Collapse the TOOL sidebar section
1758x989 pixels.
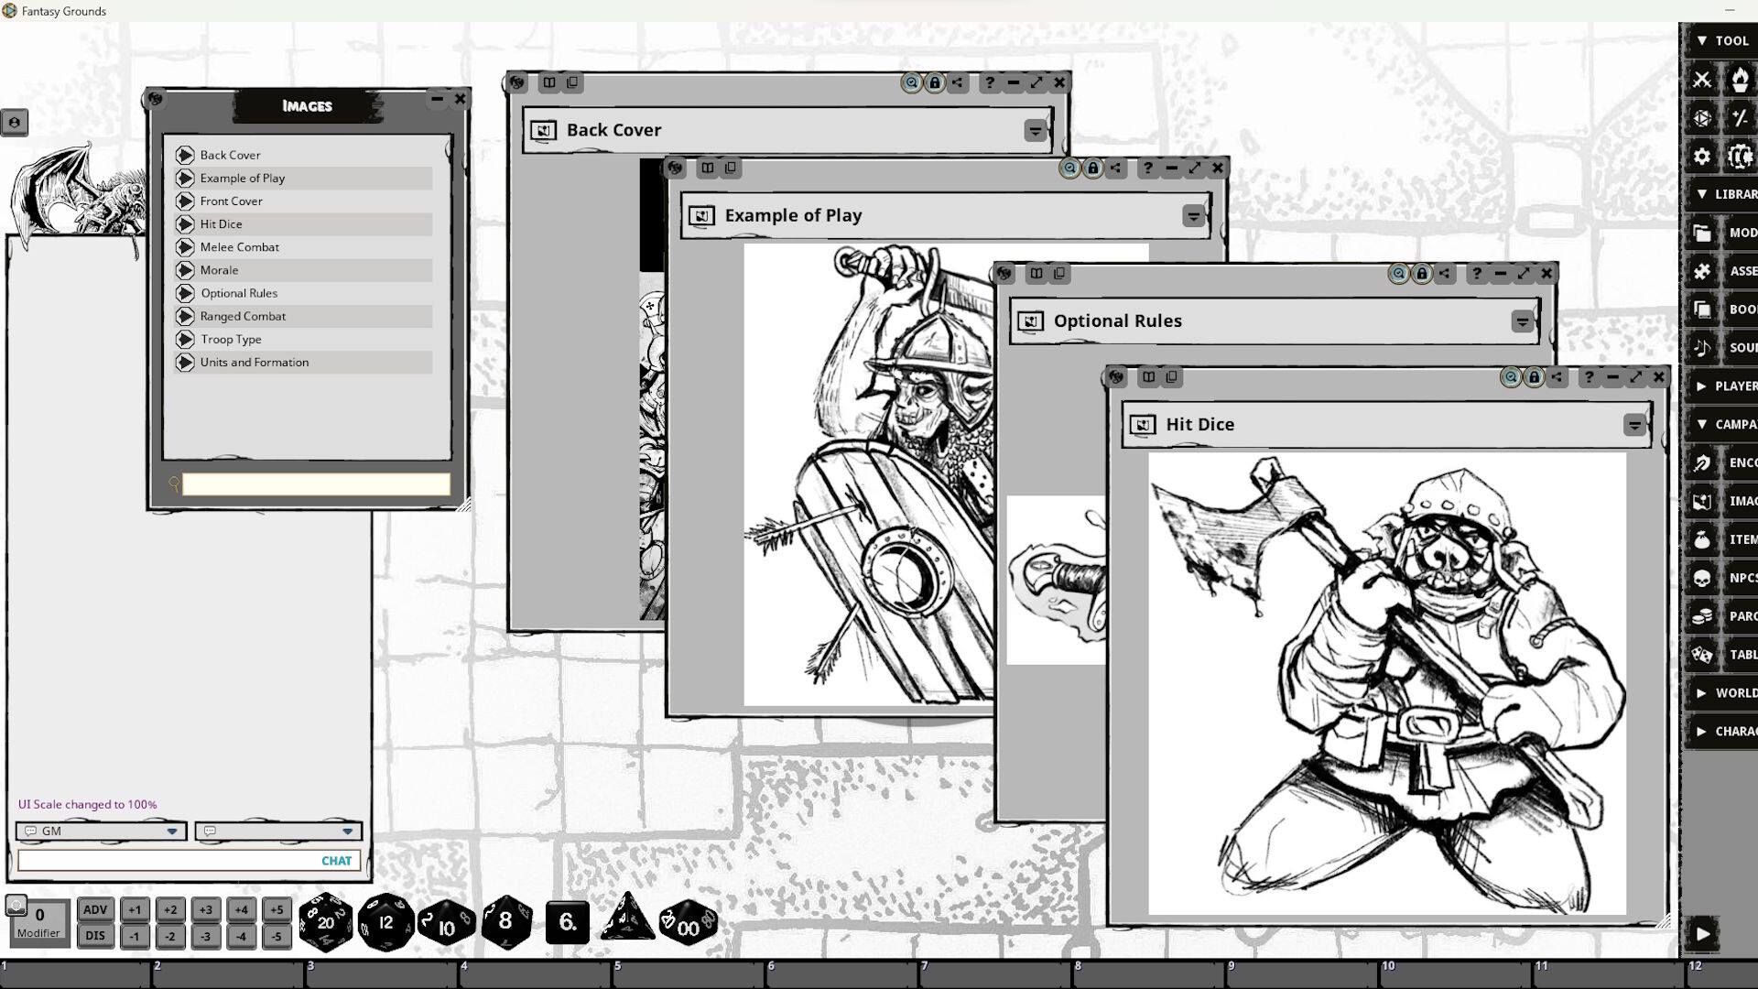tap(1702, 40)
